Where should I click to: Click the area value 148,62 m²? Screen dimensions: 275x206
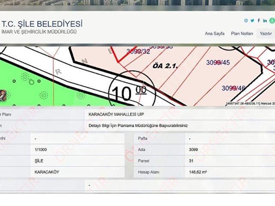198,172
